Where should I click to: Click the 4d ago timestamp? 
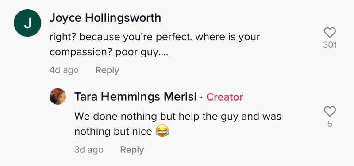tap(64, 70)
